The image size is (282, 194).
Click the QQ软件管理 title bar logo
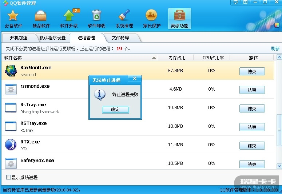click(5, 3)
